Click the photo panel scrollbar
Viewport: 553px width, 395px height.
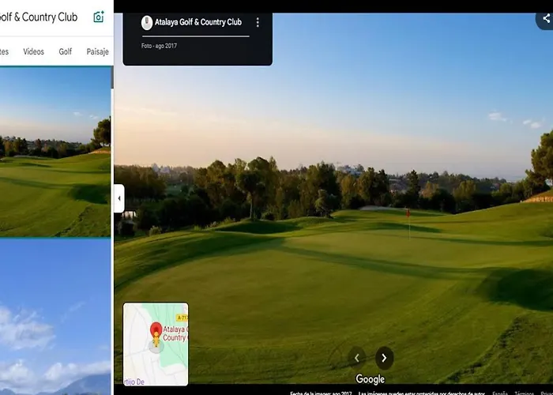coord(112,77)
